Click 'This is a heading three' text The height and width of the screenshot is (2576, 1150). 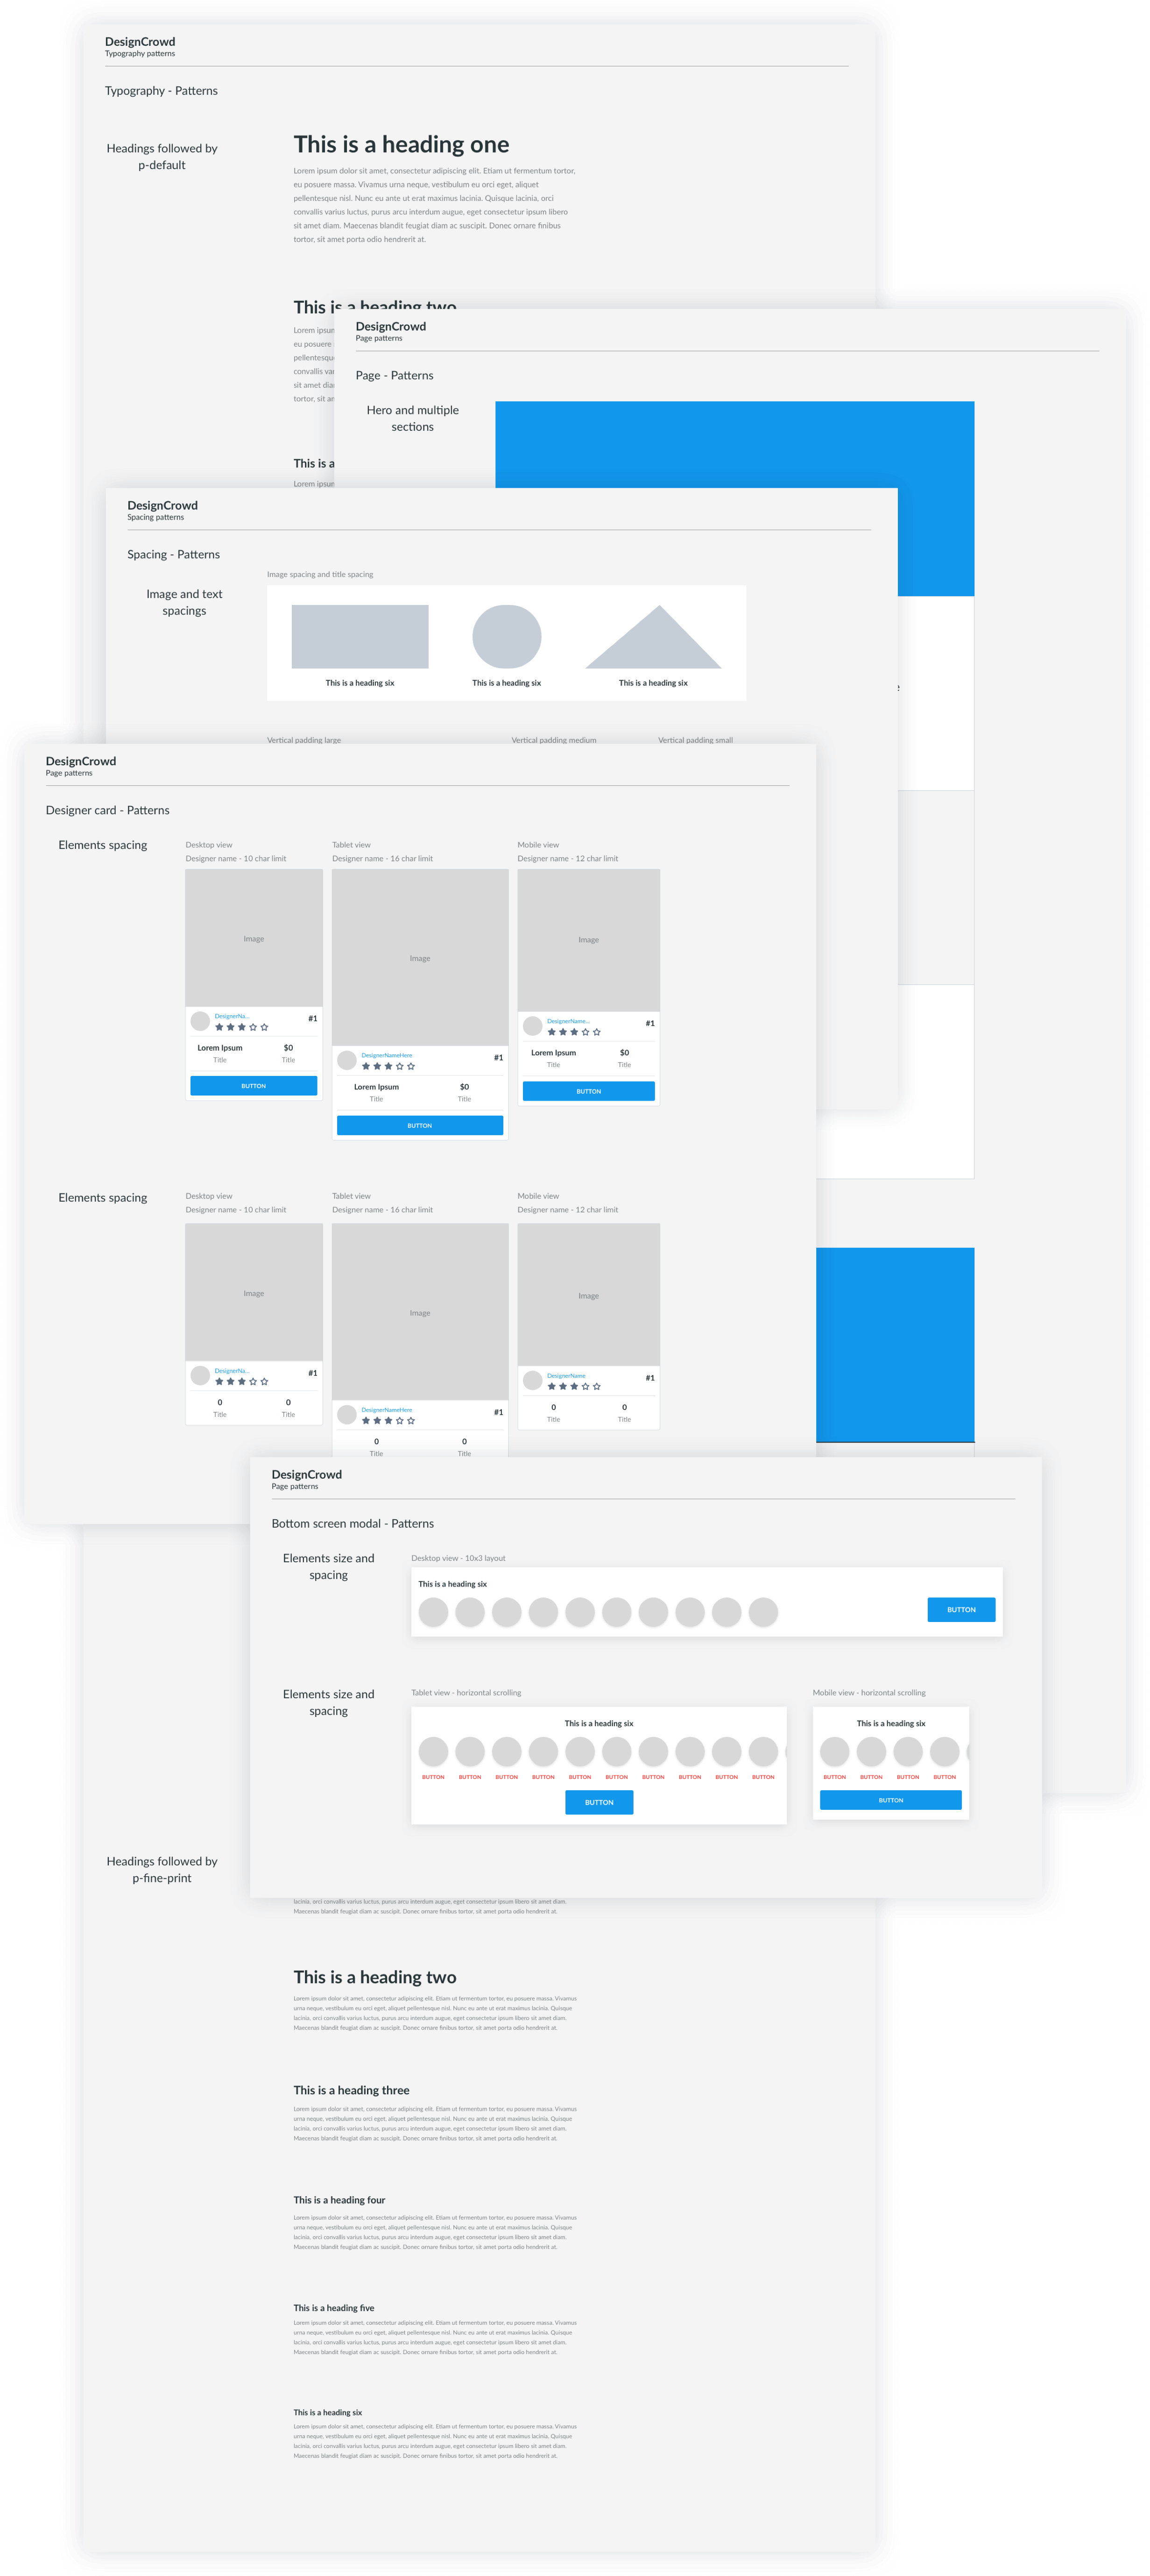pyautogui.click(x=352, y=2090)
